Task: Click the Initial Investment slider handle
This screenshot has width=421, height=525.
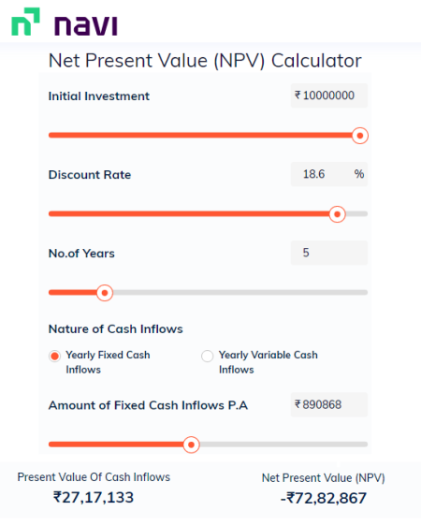Action: 360,136
